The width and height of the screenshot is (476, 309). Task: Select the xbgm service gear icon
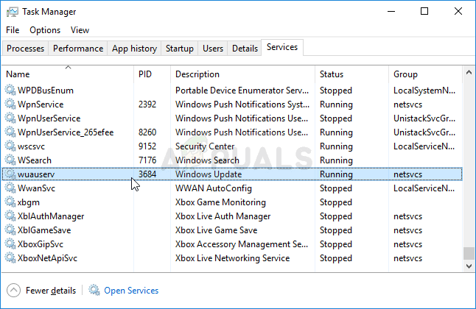[x=10, y=202]
